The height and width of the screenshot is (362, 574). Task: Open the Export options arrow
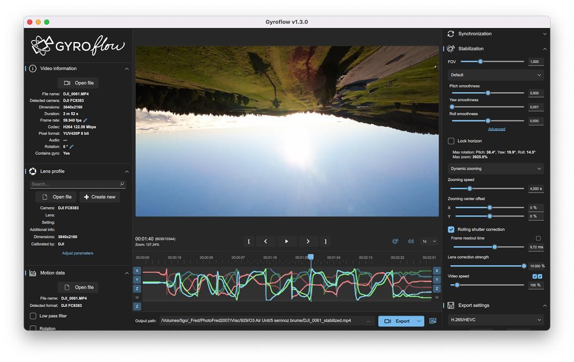419,321
